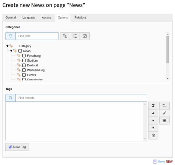Screen dimensions: 175x165
Task: Tick the Events category checkbox
Action: coord(24,75)
